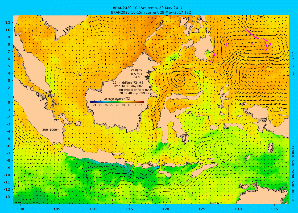Click the colorbar tick label "28"
The width and height of the screenshot is (298, 213).
[x=117, y=105]
